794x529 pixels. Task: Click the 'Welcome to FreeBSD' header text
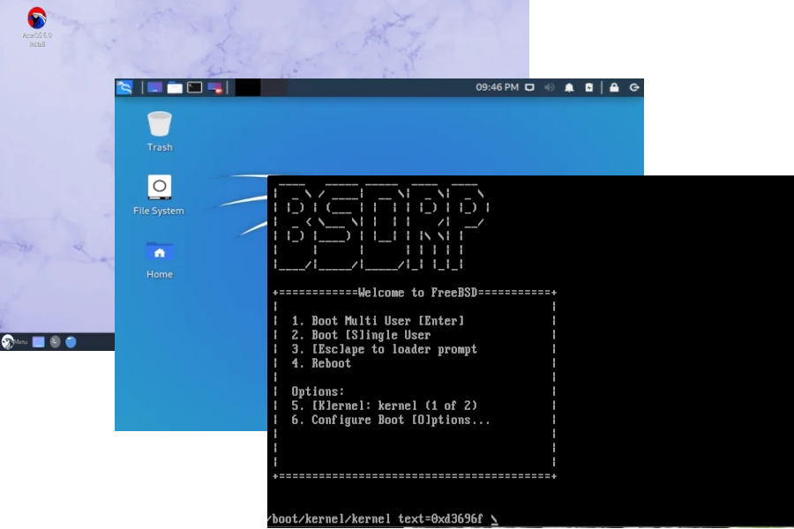(x=418, y=292)
